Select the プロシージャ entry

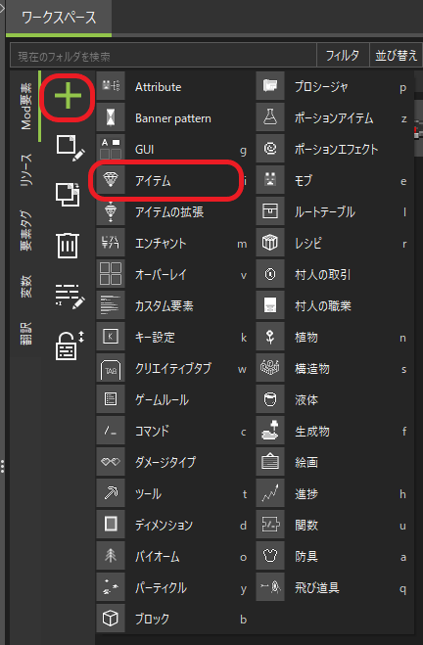pos(333,87)
